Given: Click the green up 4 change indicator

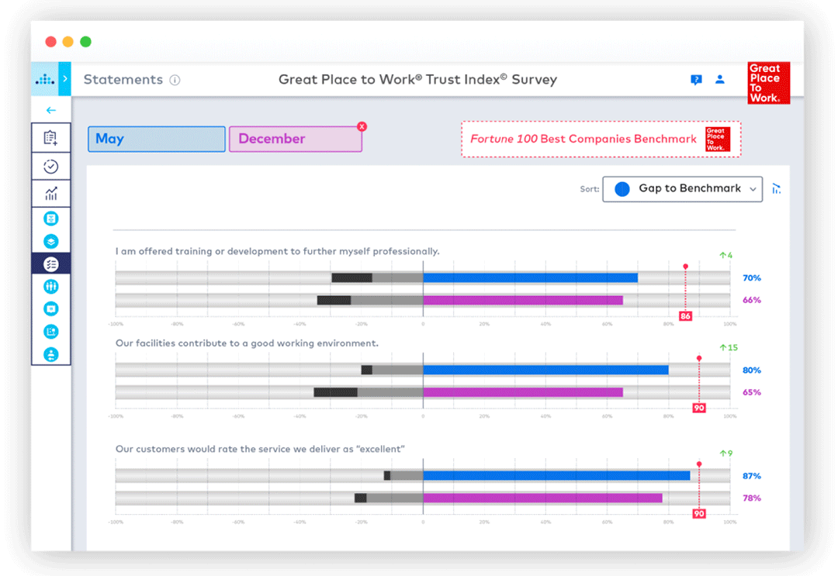Looking at the screenshot, I should click(725, 255).
